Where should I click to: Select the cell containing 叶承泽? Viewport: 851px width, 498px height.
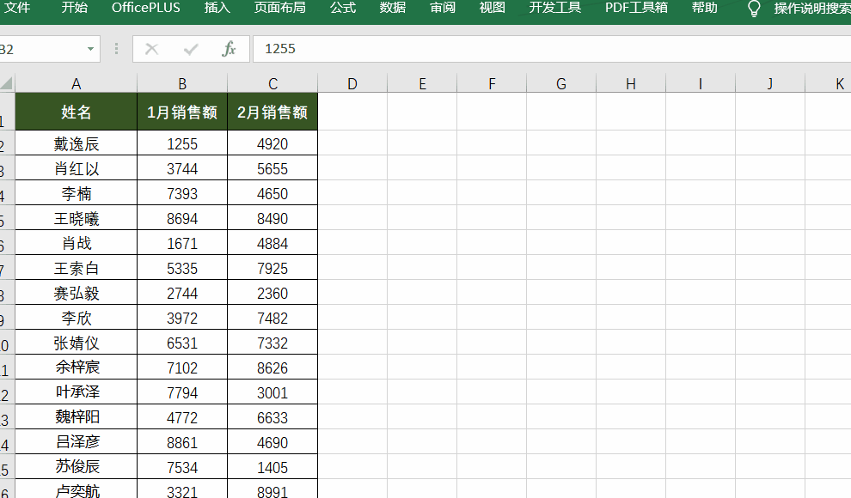[x=76, y=393]
